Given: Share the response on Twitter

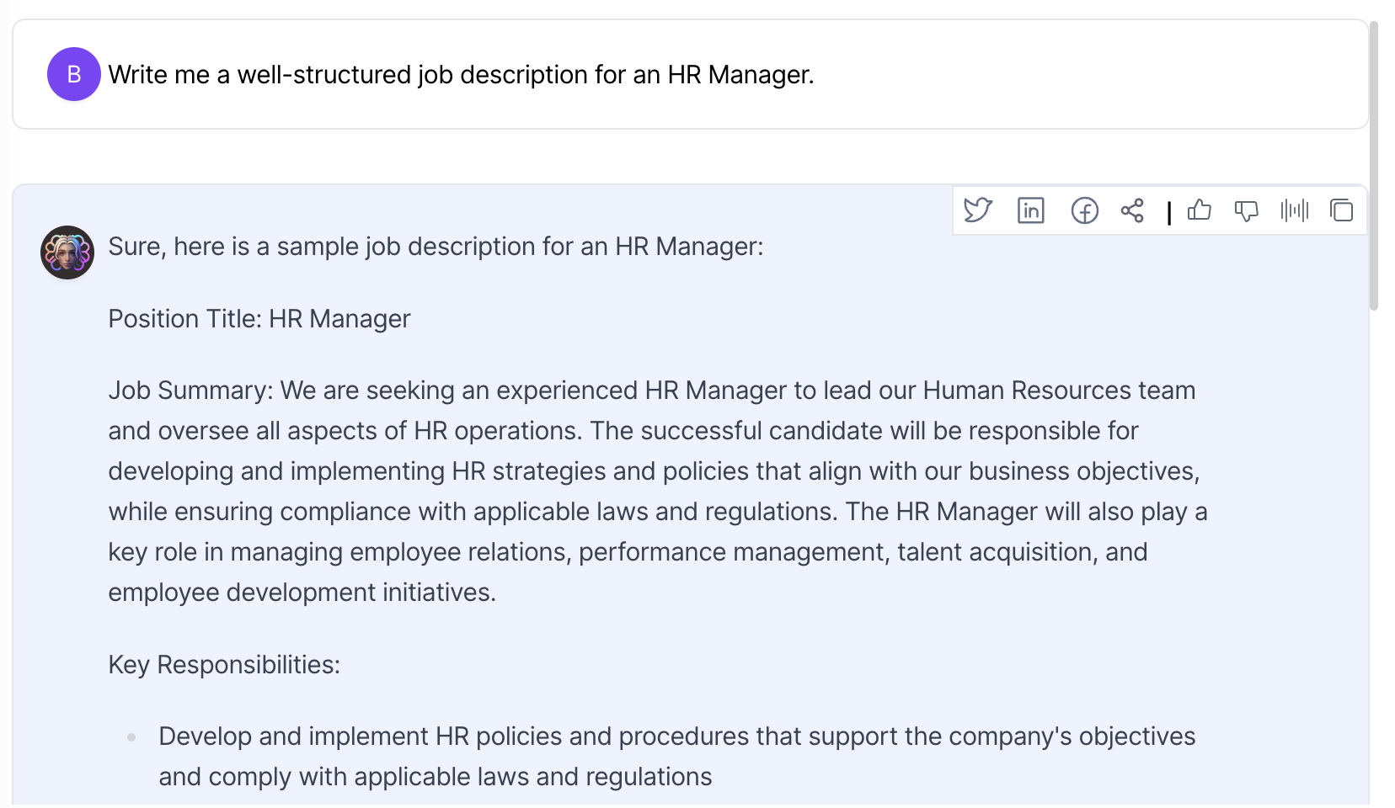Looking at the screenshot, I should coord(978,210).
